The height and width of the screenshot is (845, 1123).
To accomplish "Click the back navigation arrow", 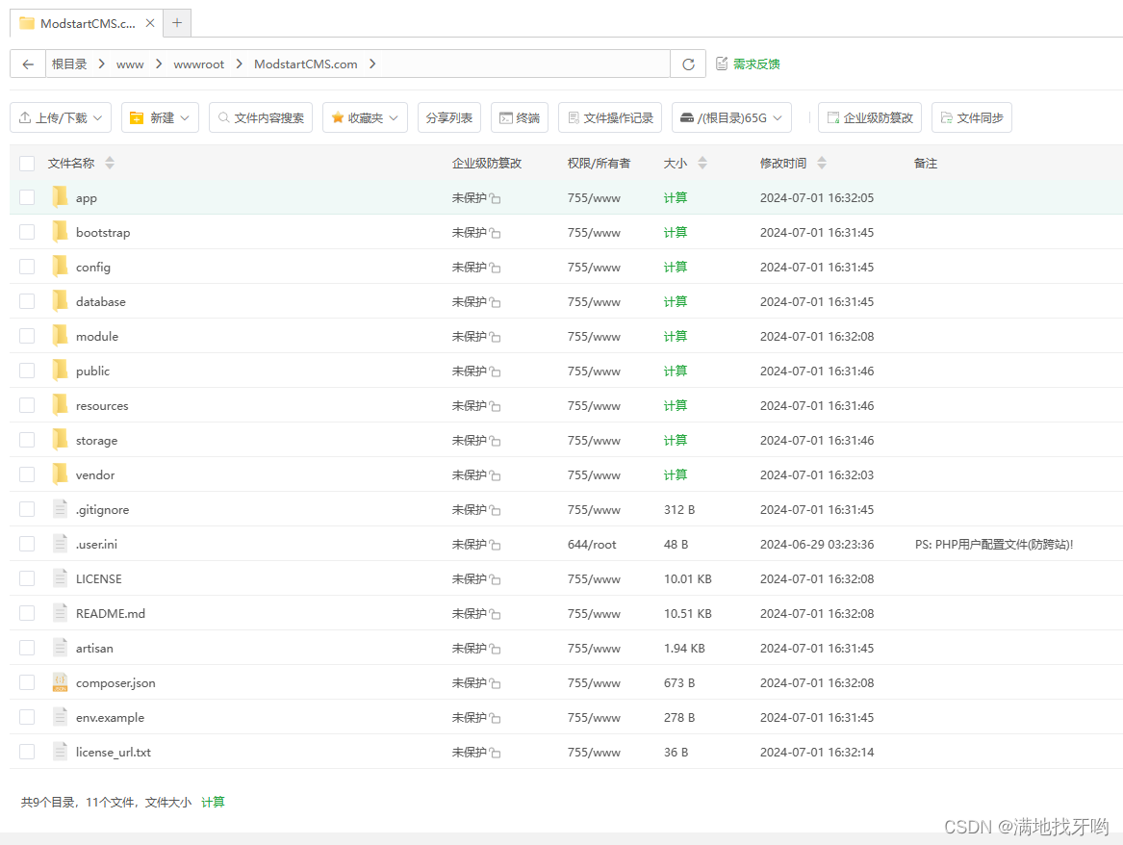I will click(x=27, y=64).
